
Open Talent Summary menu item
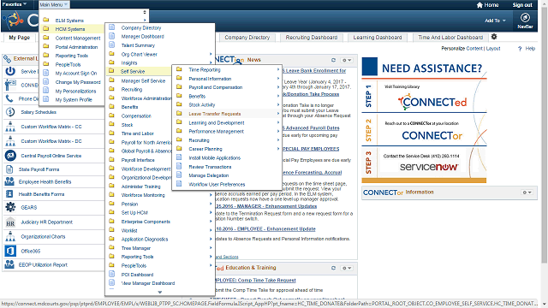point(138,45)
